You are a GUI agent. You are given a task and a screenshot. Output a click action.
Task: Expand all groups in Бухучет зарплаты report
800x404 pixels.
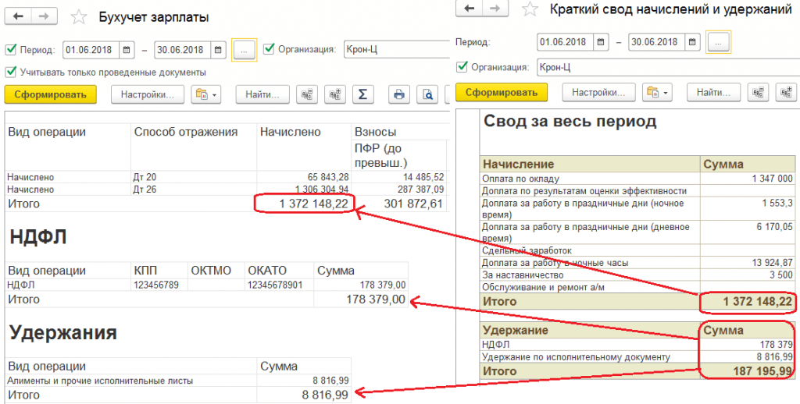tap(334, 94)
